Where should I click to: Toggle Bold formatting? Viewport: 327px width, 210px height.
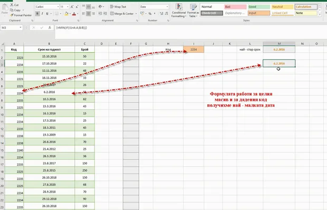[x=37, y=14]
